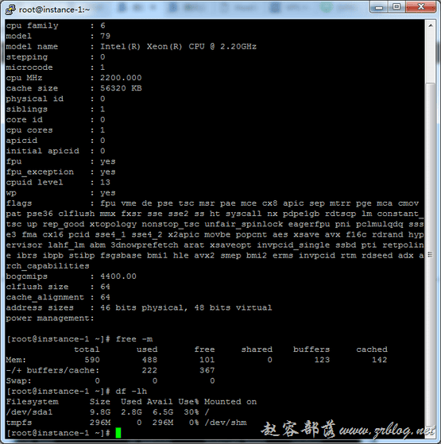The width and height of the screenshot is (441, 444).
Task: Click the bogomips 4400.00 value
Action: point(118,276)
